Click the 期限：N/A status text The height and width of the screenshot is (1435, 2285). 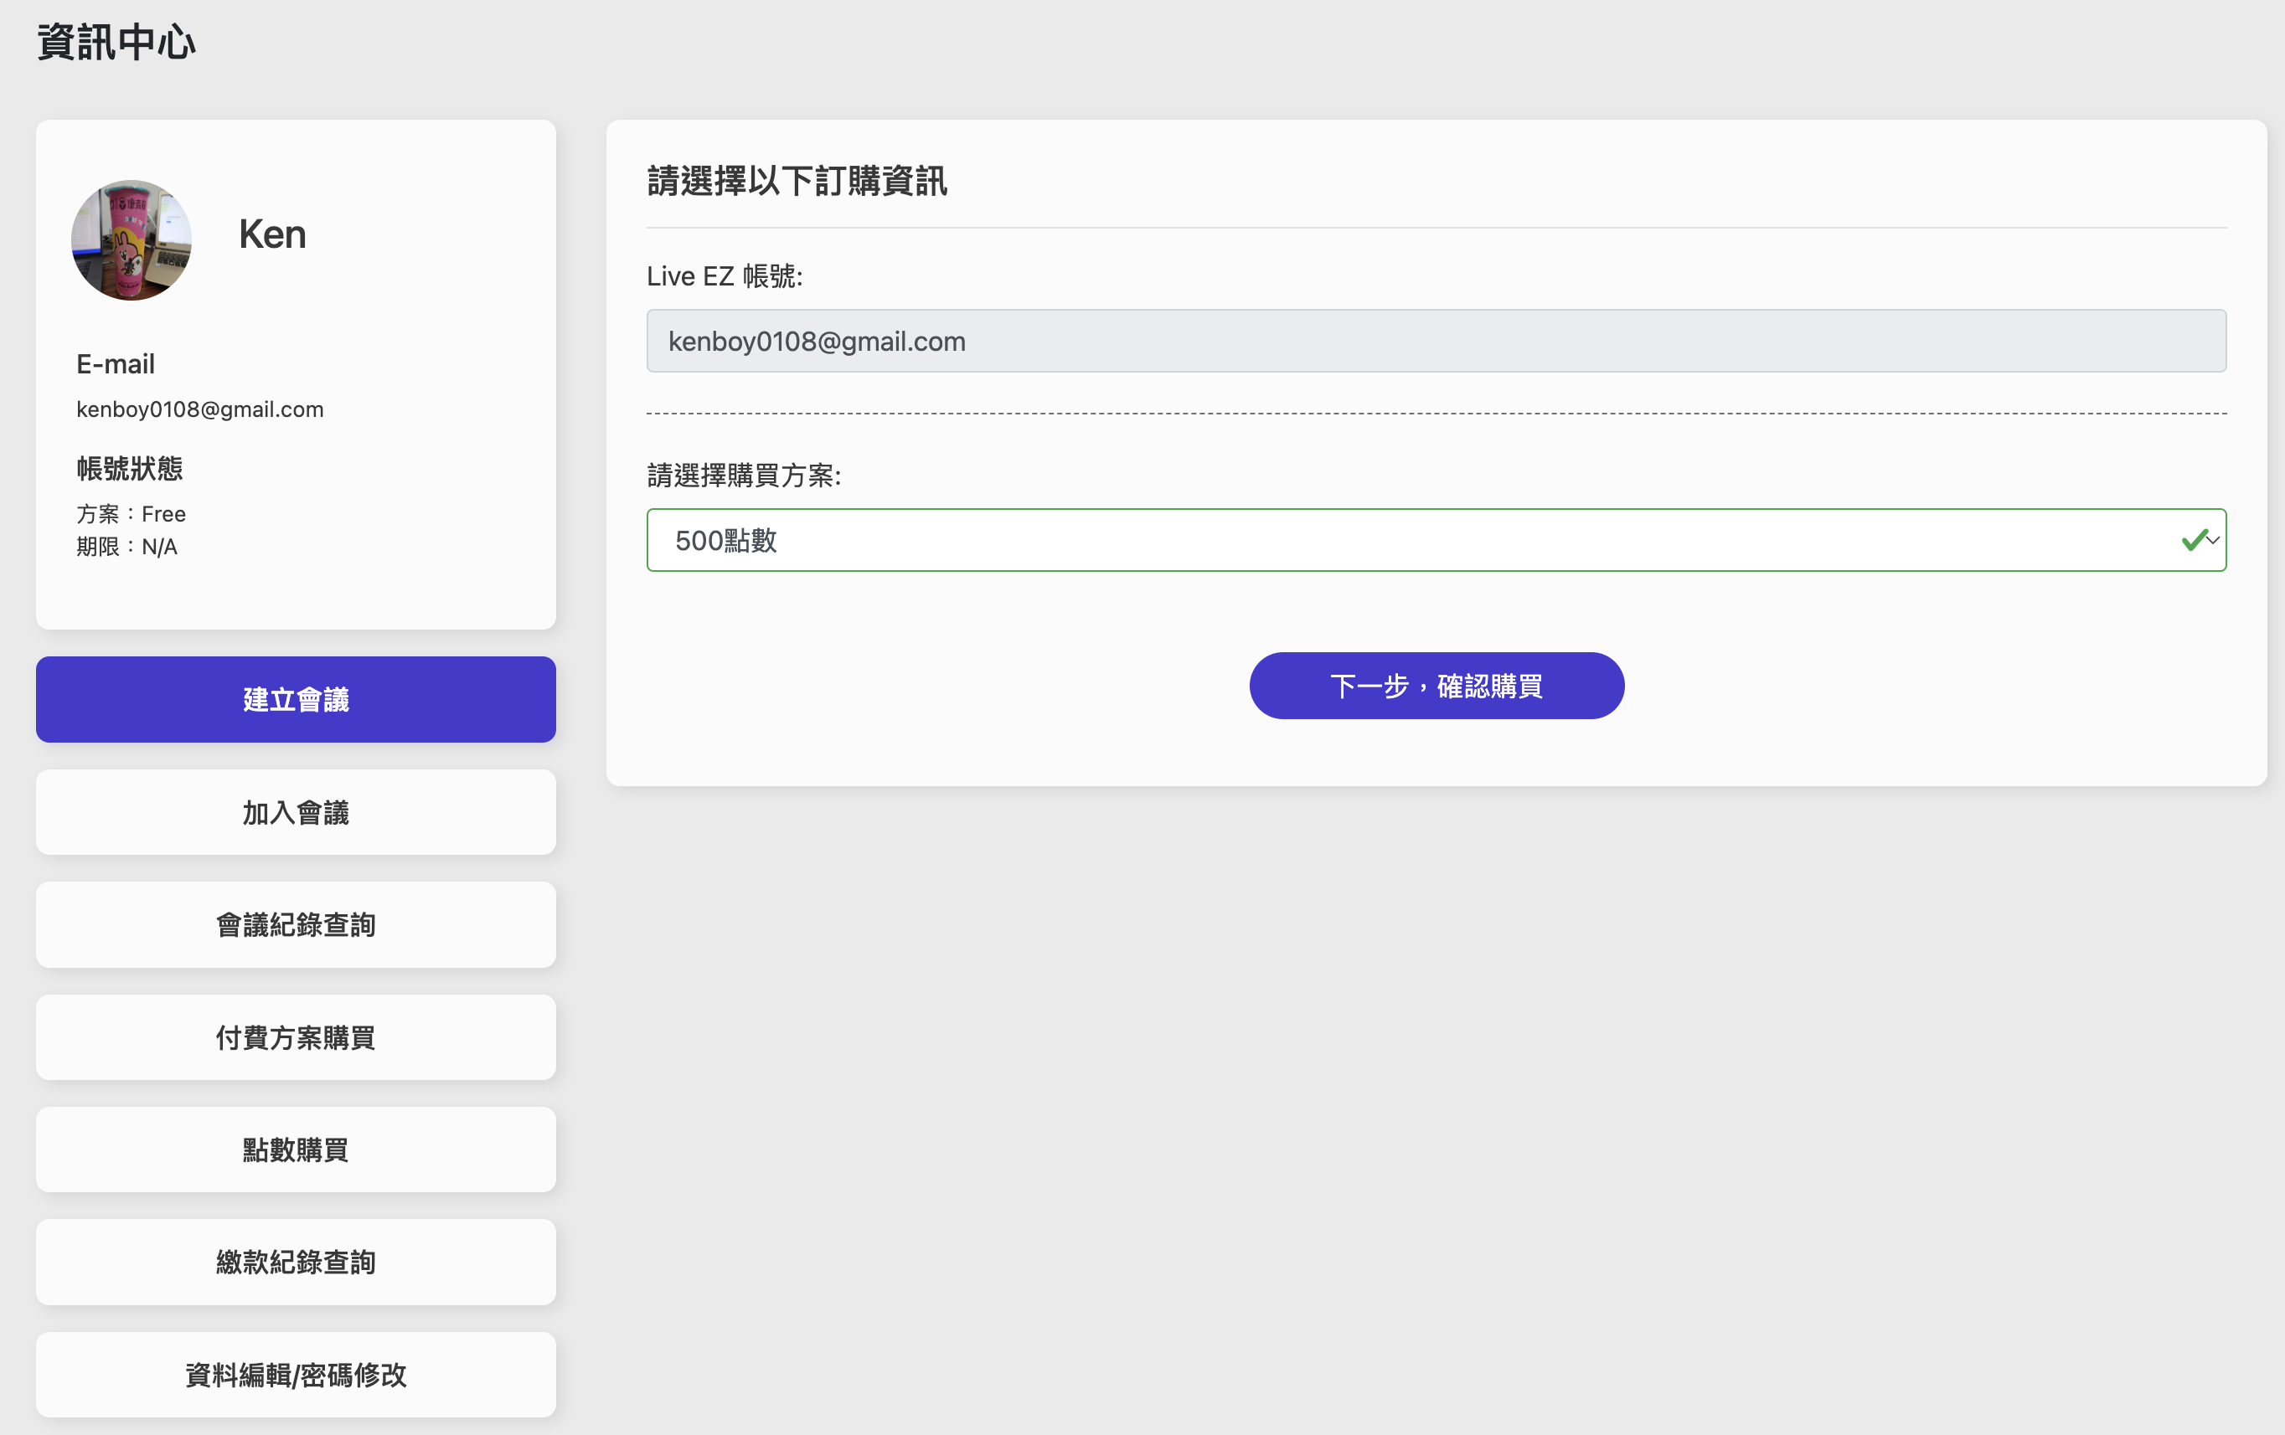pyautogui.click(x=127, y=547)
